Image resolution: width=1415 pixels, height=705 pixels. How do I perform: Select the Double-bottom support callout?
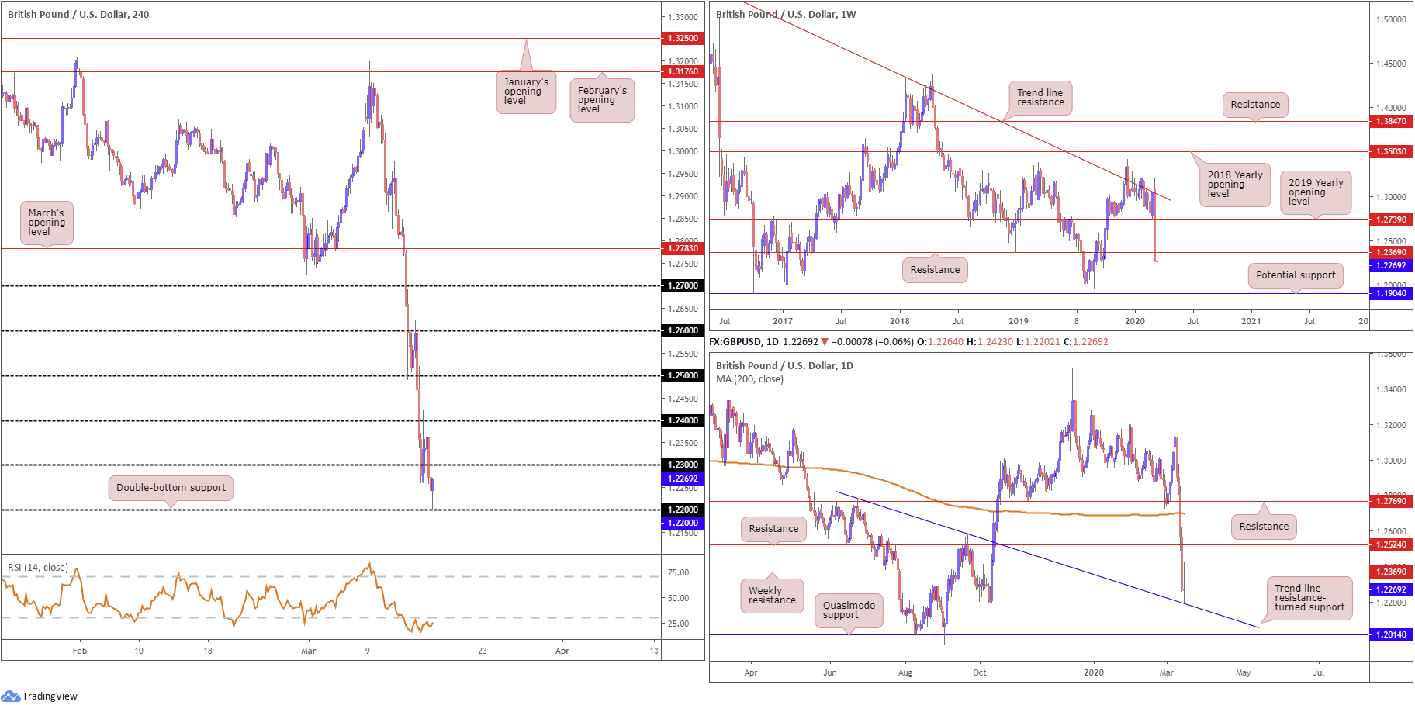pos(171,488)
